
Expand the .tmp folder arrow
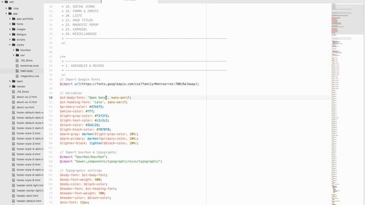(6, 9)
